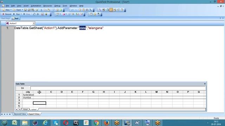Toggle the highlighted Data Table toolbar icon
225x126 pixels.
(x=111, y=10)
